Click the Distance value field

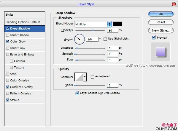point(113,48)
